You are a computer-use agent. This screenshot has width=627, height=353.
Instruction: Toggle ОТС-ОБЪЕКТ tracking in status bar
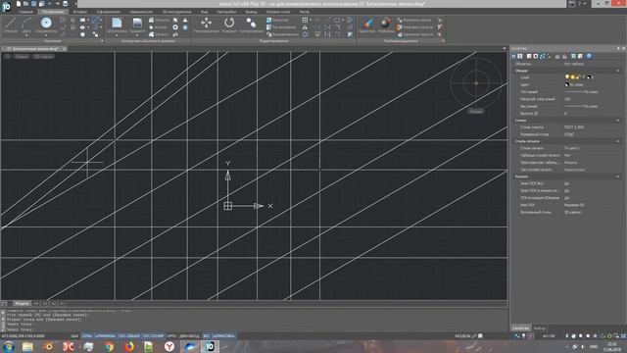click(129, 336)
